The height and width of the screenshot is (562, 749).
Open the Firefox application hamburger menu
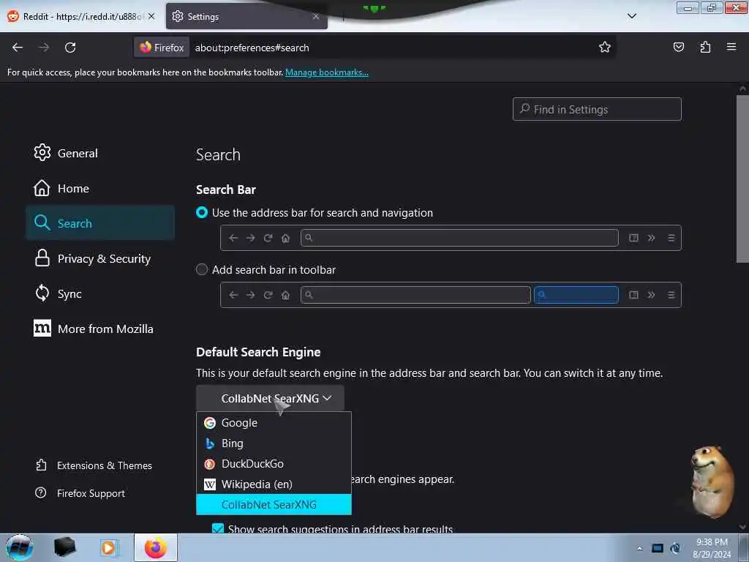coord(731,47)
